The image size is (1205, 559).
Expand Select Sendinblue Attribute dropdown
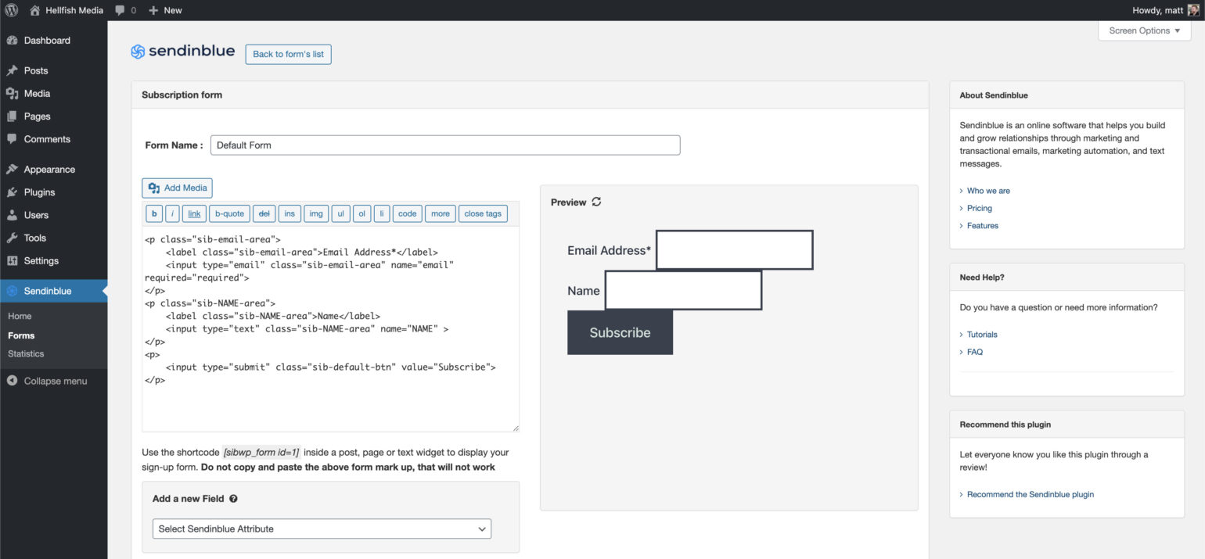(x=322, y=529)
